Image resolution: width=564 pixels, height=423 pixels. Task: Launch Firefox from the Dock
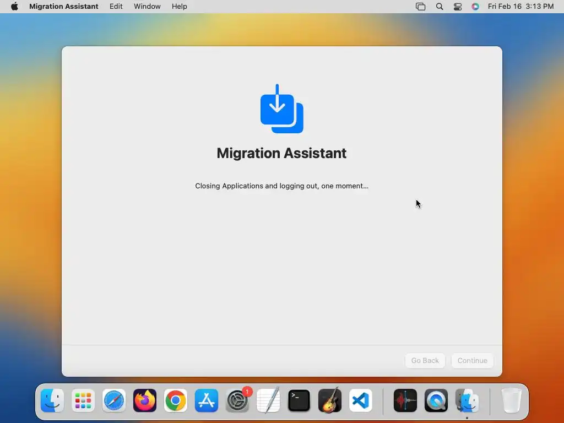(145, 400)
